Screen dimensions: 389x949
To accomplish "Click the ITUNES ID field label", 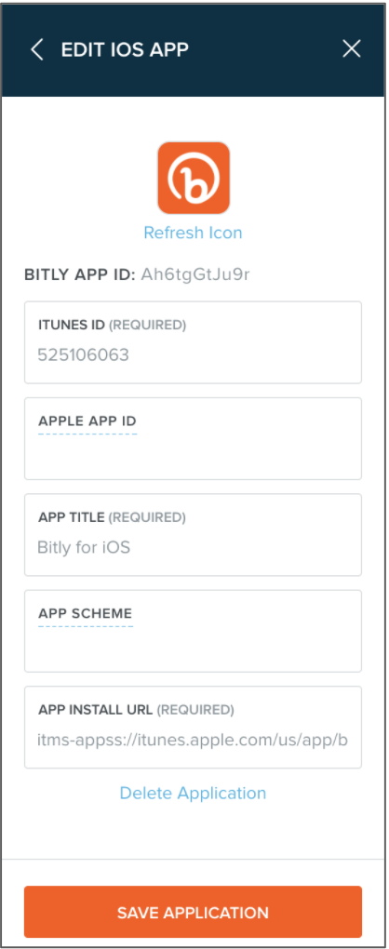I will click(72, 325).
